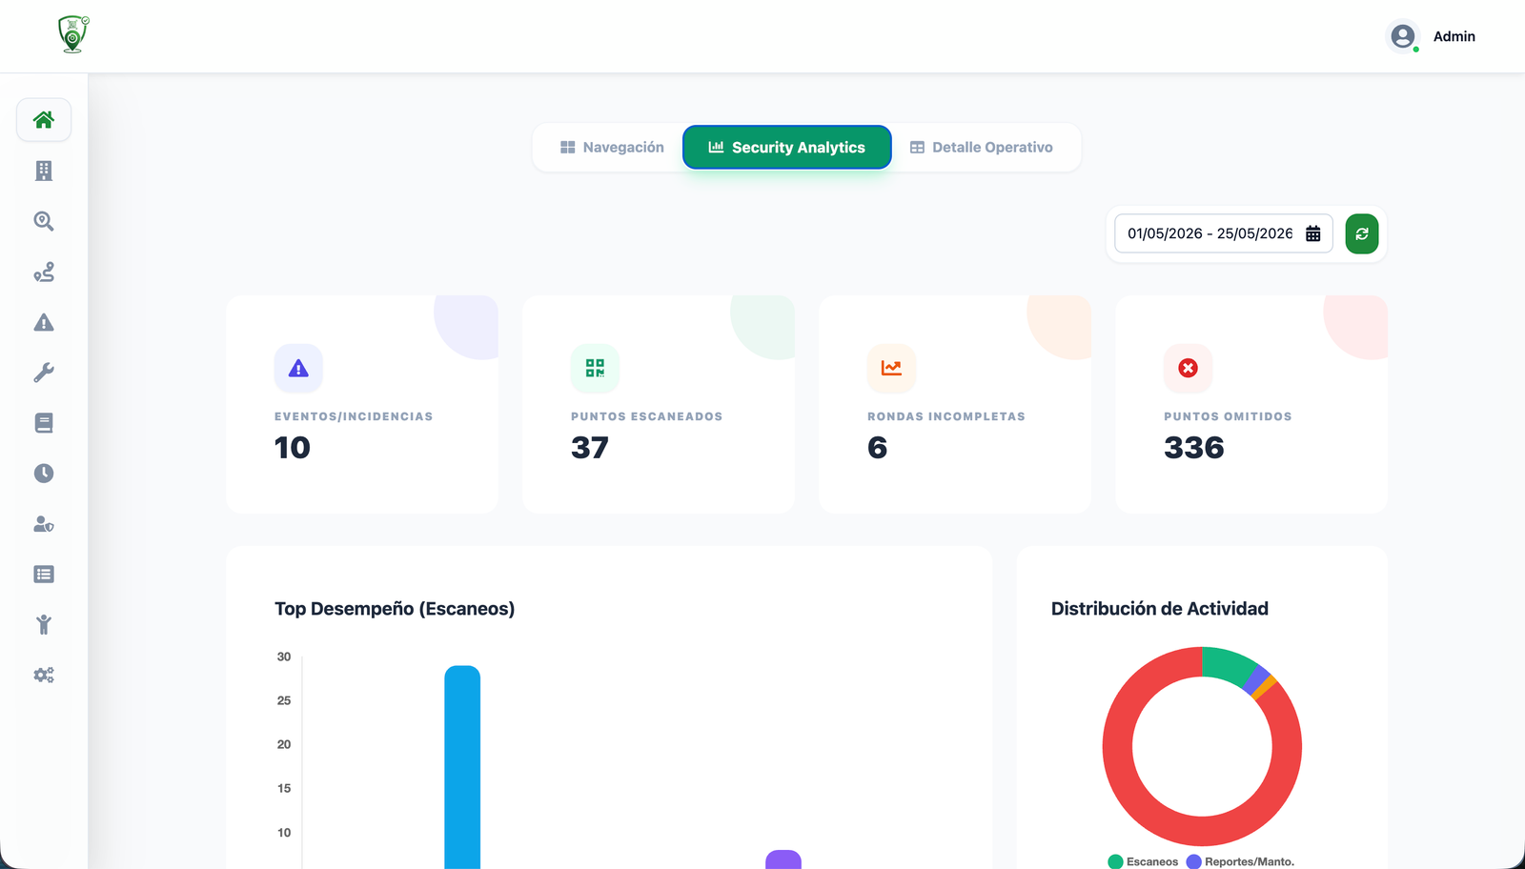Screen dimensions: 1525x869
Task: Open the person figure sidebar icon
Action: coord(44,625)
